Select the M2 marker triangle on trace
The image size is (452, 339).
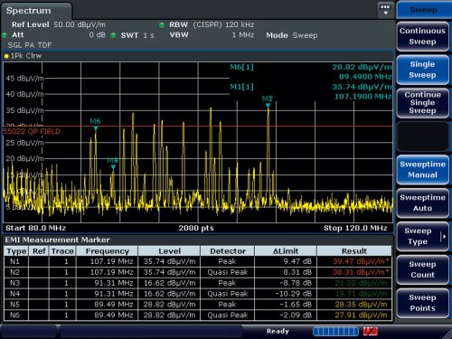(x=268, y=106)
